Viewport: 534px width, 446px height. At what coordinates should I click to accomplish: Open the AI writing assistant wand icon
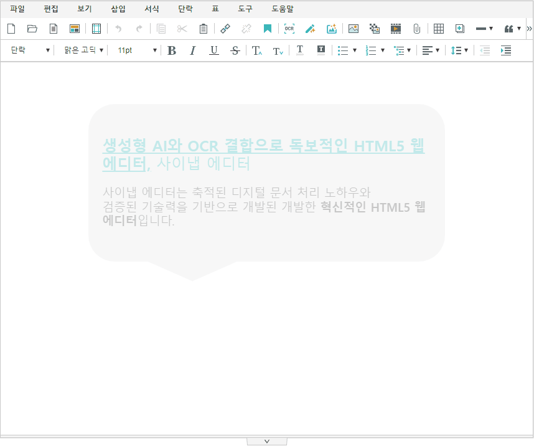pos(310,29)
